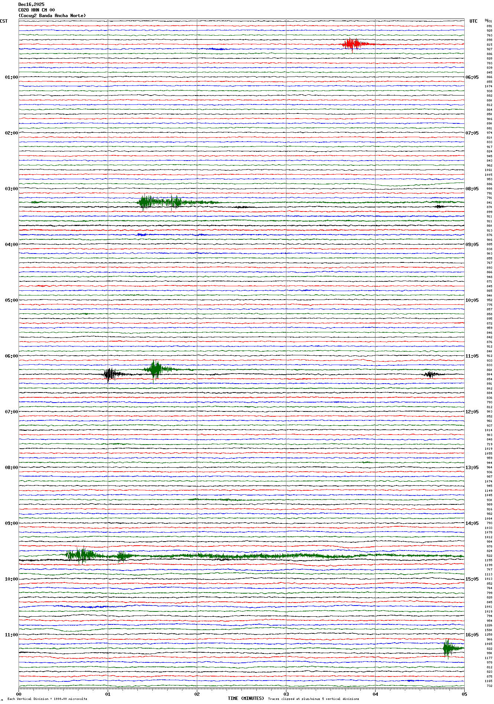The image size is (494, 704).
Task: Click the Each Vertical Division scale note
Action: tap(47, 699)
